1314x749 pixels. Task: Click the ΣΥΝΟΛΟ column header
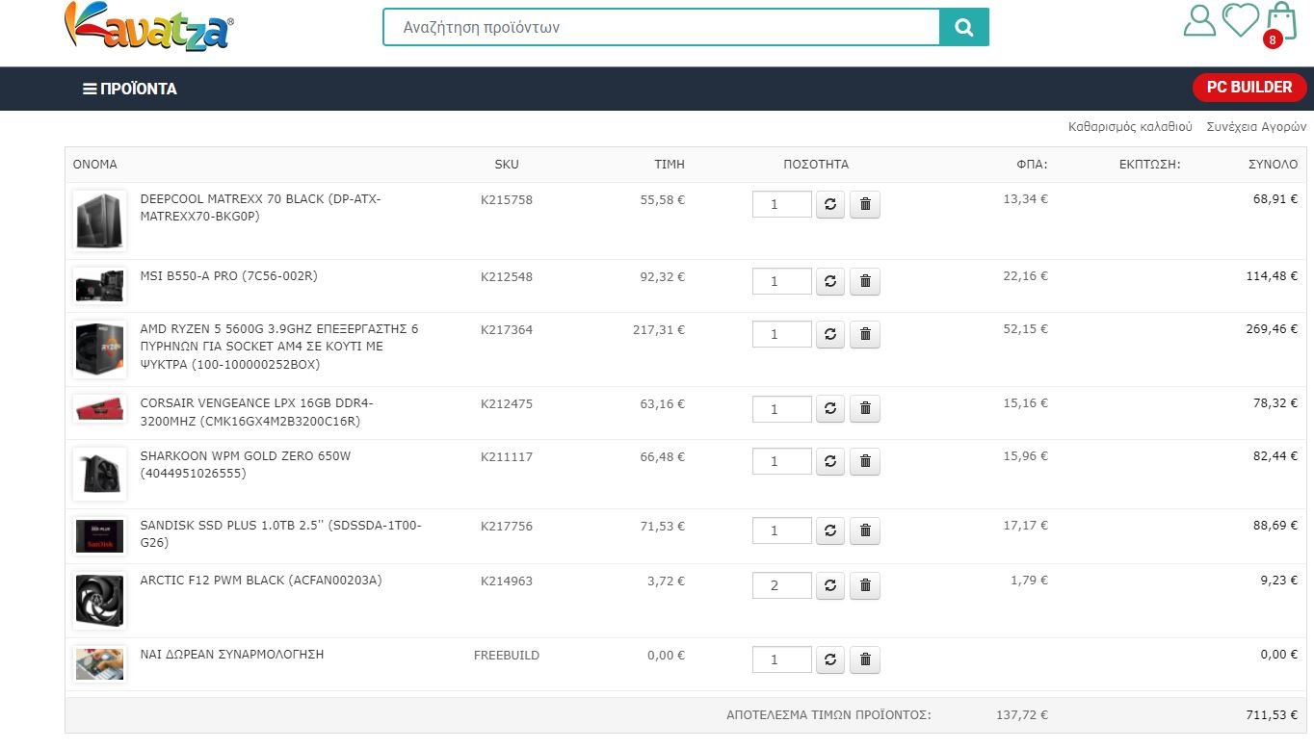coord(1273,165)
